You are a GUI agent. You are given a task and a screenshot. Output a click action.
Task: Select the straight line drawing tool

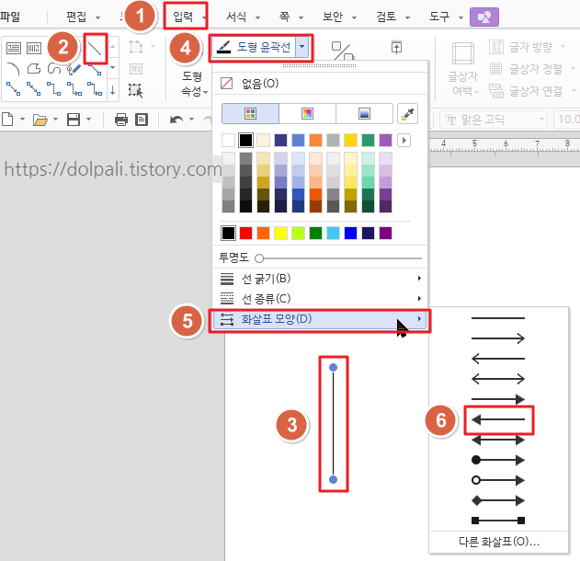click(x=96, y=49)
